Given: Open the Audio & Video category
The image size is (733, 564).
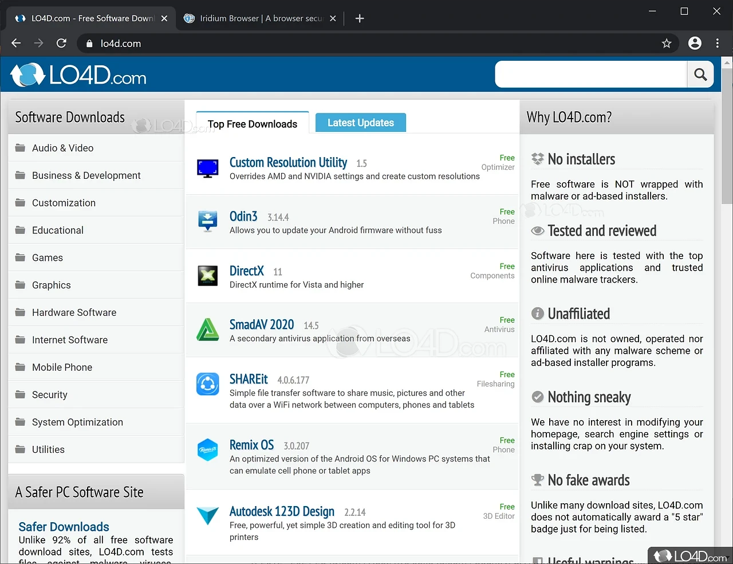Looking at the screenshot, I should tap(62, 148).
